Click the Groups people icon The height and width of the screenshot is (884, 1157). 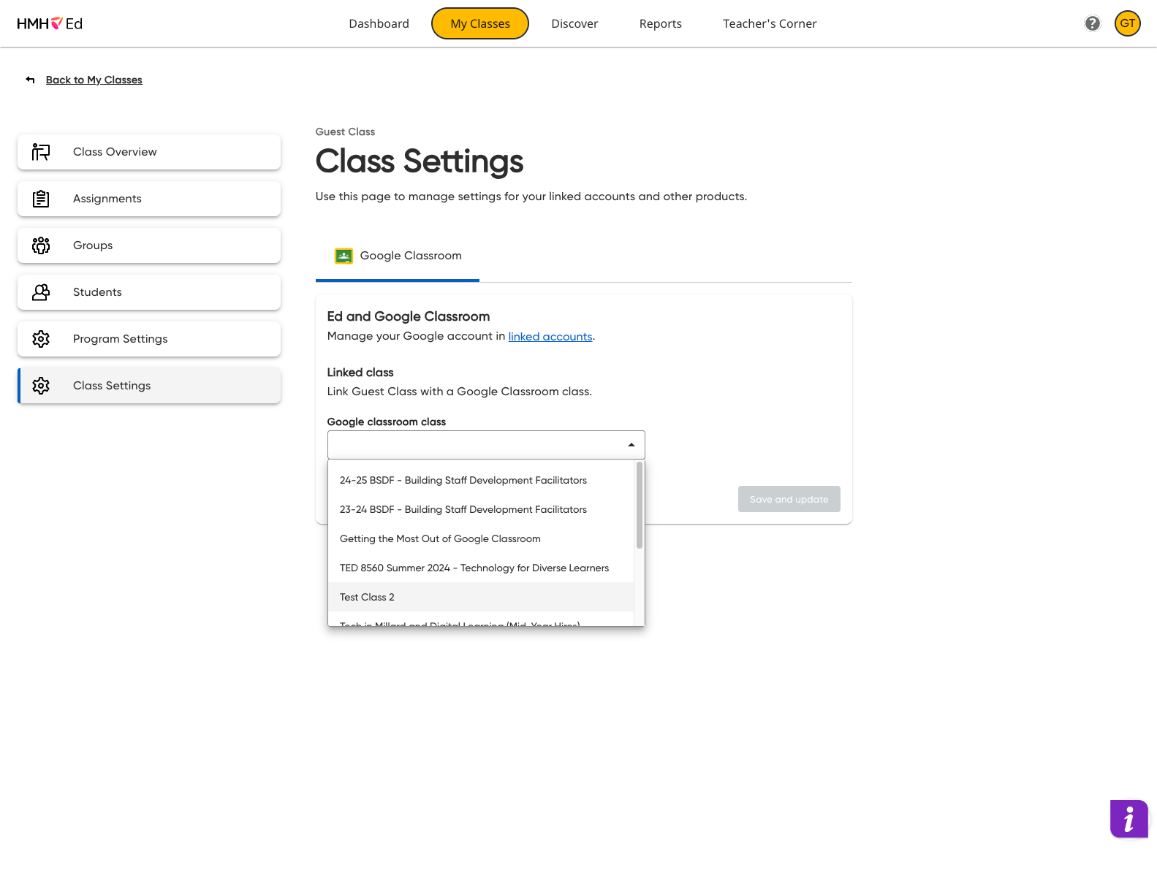tap(41, 245)
